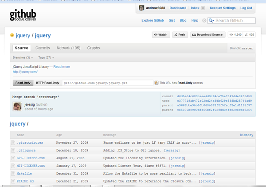Switch to the Commits tab
This screenshot has width=266, height=187.
tap(43, 48)
